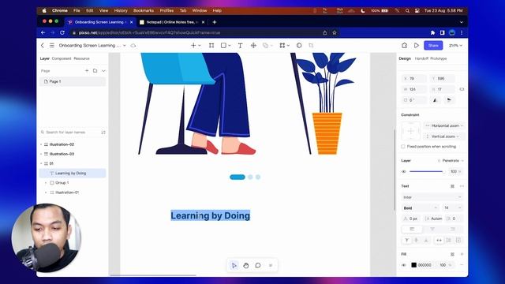Adjust the layer opacity slider
The width and height of the screenshot is (505, 284).
pyautogui.click(x=427, y=171)
